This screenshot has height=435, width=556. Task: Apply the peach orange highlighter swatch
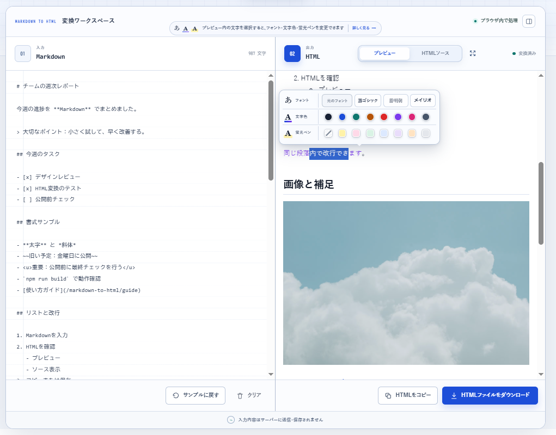click(x=412, y=133)
